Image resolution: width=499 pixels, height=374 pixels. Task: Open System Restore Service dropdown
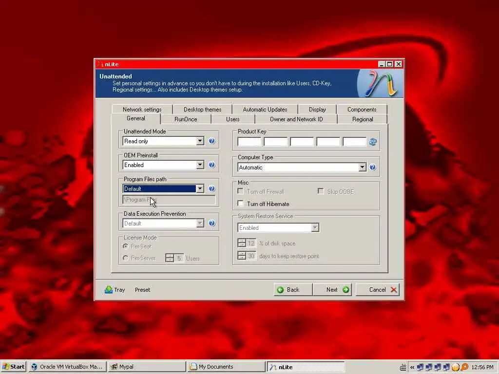[x=315, y=228]
